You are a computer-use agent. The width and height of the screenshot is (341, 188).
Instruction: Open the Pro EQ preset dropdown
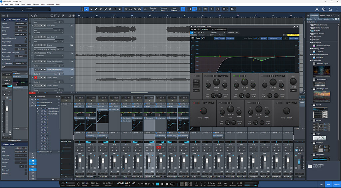coord(214,32)
